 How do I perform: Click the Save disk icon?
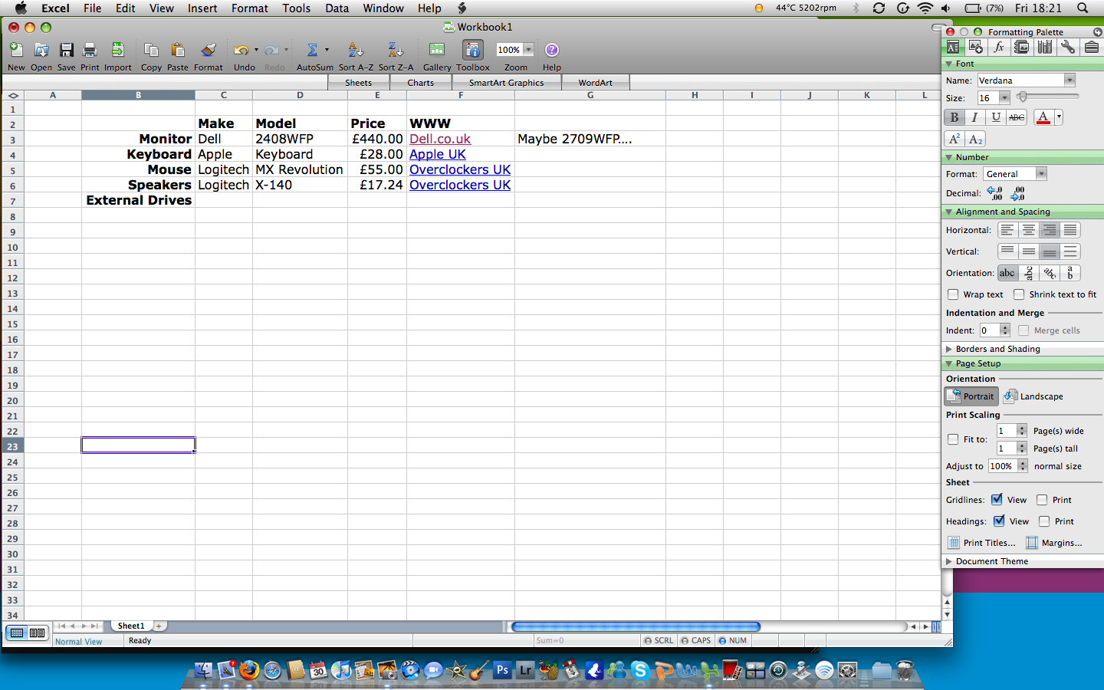click(67, 50)
